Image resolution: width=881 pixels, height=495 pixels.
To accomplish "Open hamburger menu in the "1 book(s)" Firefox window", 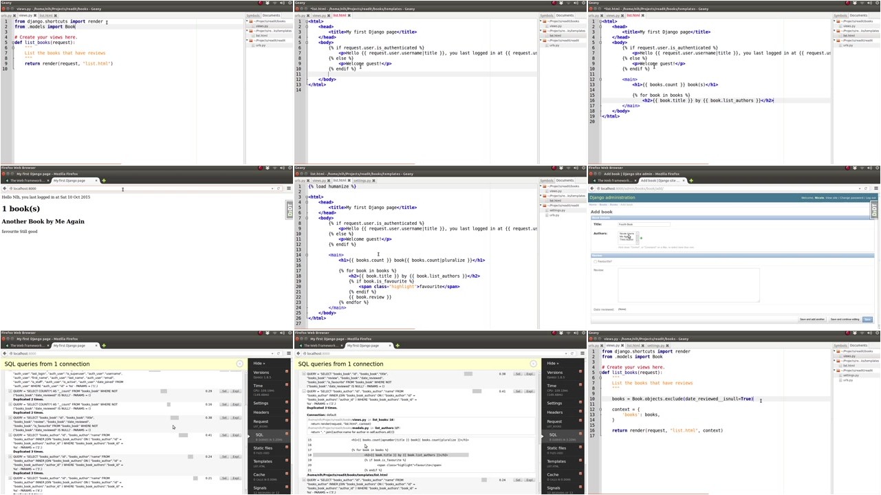I will [x=289, y=188].
